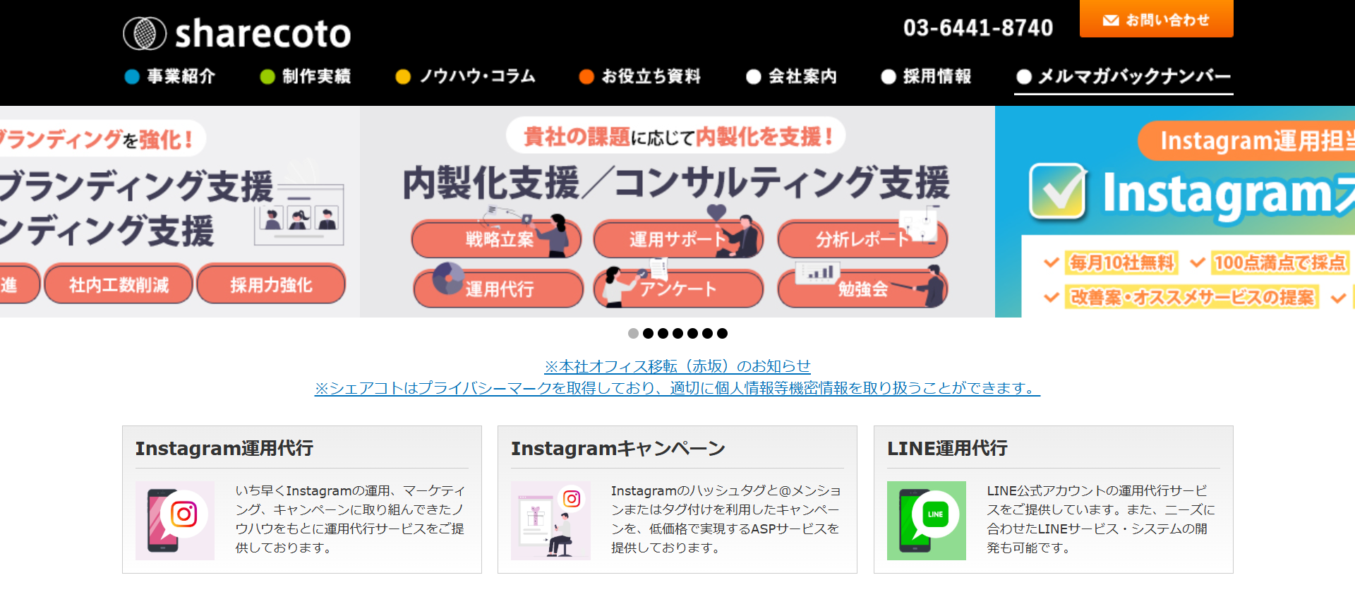Click the Instagram運用代行 card heading

[224, 449]
